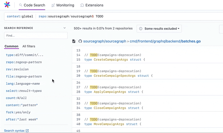Image resolution: width=223 pixels, height=133 pixels.
Task: Click the context:global selector
Action: click(20, 16)
